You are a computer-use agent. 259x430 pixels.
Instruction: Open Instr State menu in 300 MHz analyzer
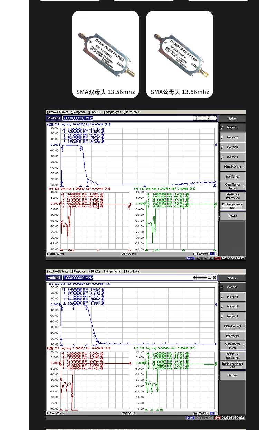click(132, 271)
